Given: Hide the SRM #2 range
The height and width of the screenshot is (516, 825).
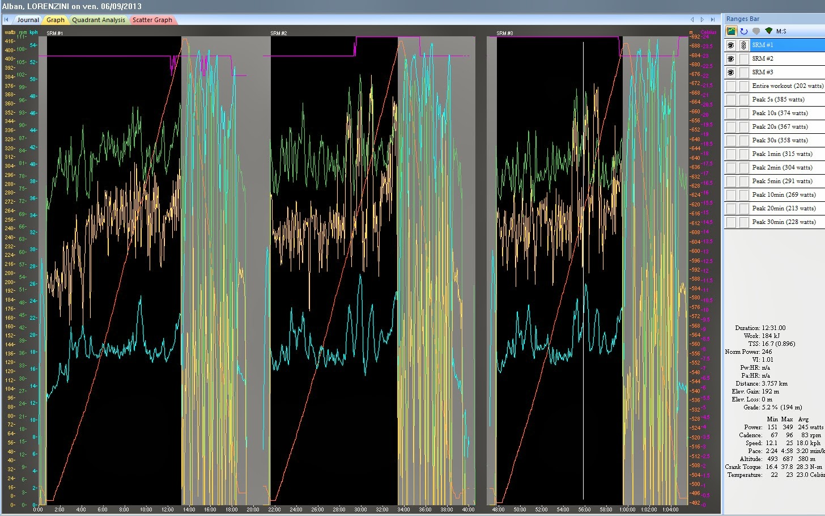Looking at the screenshot, I should [731, 58].
